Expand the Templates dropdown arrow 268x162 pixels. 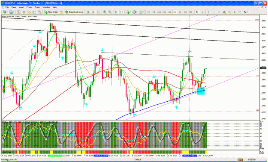(143, 12)
